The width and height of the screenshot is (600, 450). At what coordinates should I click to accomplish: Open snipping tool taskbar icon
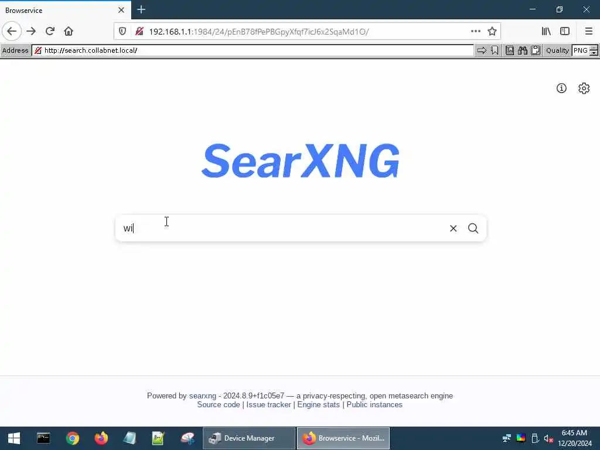click(x=187, y=438)
